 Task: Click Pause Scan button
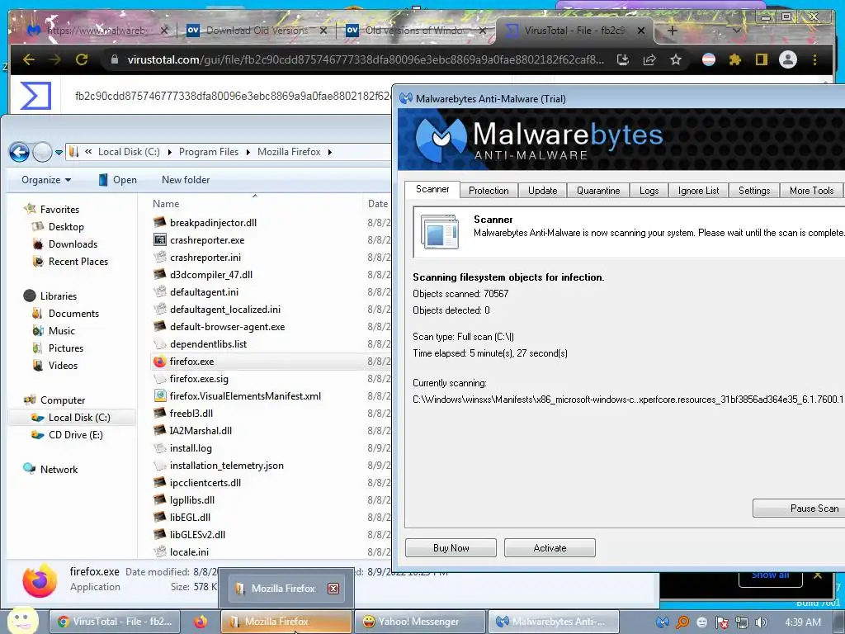[x=799, y=509]
